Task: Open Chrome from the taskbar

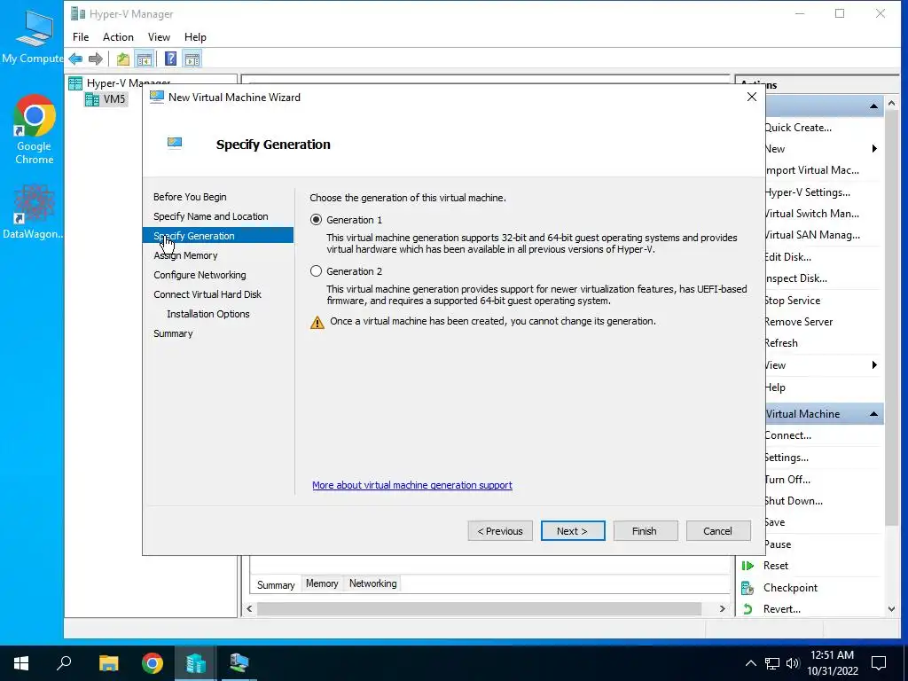Action: [153, 663]
